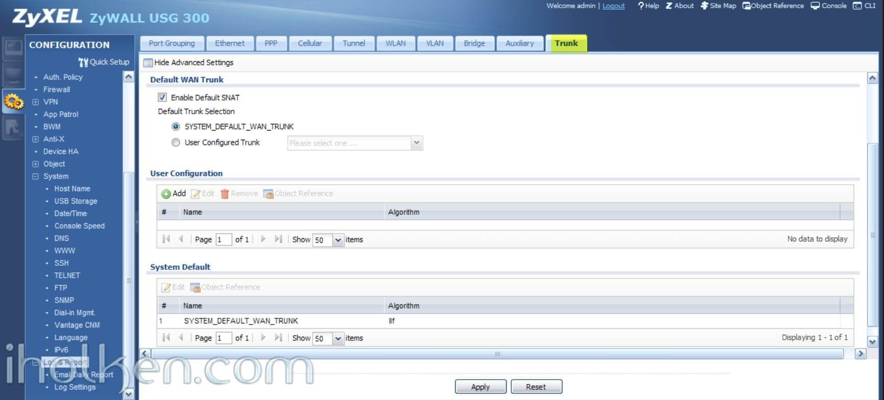884x400 pixels.
Task: Go to last page in System Default
Action: [x=278, y=337]
